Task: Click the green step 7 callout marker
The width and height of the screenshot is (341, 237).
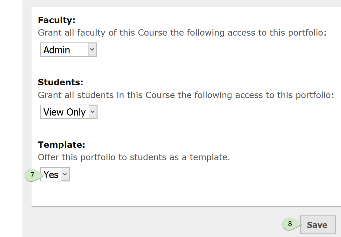Action: click(x=33, y=175)
